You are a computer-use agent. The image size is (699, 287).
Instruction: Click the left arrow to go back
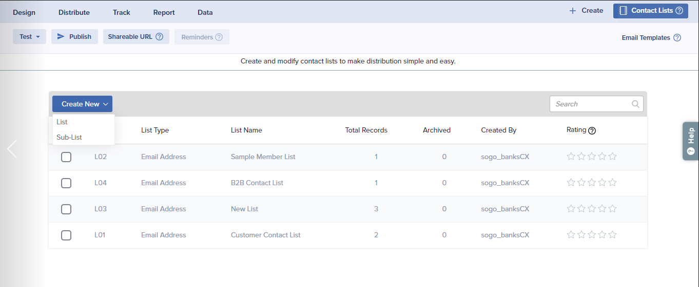tap(12, 149)
